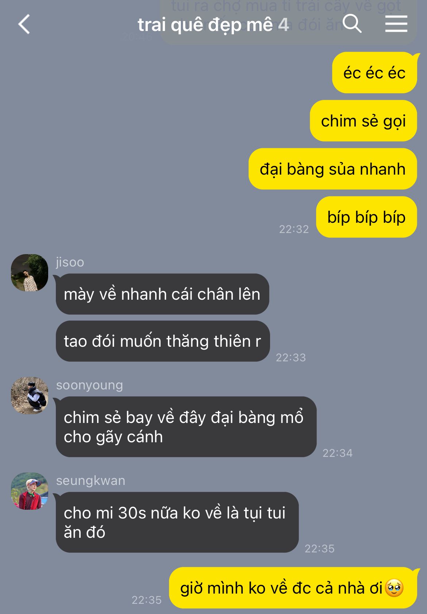Viewport: 427px width, 614px height.
Task: Tap the back arrow icon
Action: (x=24, y=24)
